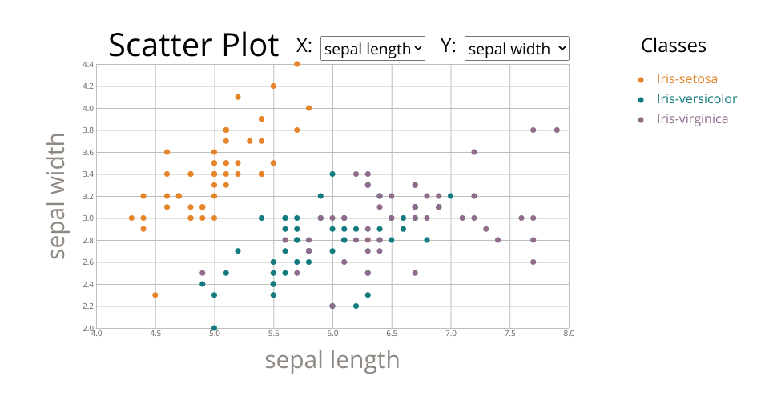The width and height of the screenshot is (769, 400).
Task: Click the 'sepal width' y-axis title
Action: click(58, 196)
